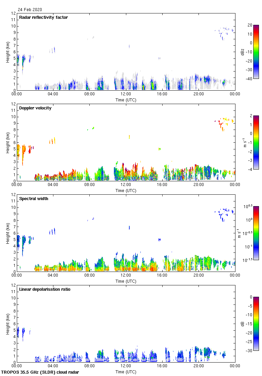Click Time (UTC) label under the reflectivity plot
The width and height of the screenshot is (262, 376).
pyautogui.click(x=126, y=100)
